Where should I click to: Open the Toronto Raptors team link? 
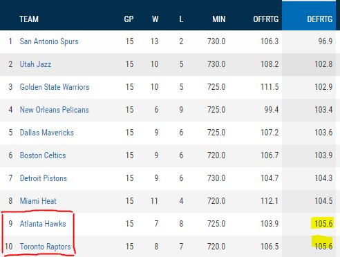pos(45,247)
